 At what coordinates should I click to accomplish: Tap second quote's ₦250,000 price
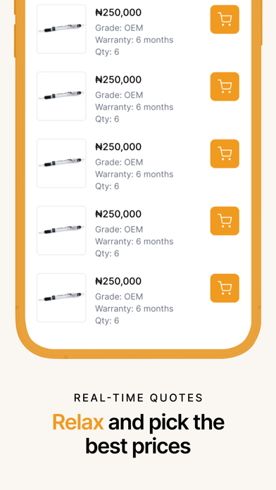[118, 80]
